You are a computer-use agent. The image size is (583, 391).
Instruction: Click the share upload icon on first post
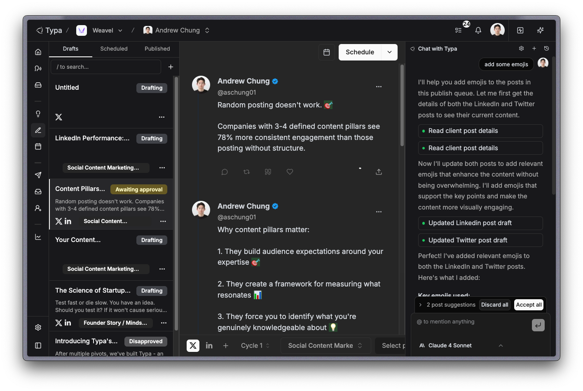tap(379, 172)
